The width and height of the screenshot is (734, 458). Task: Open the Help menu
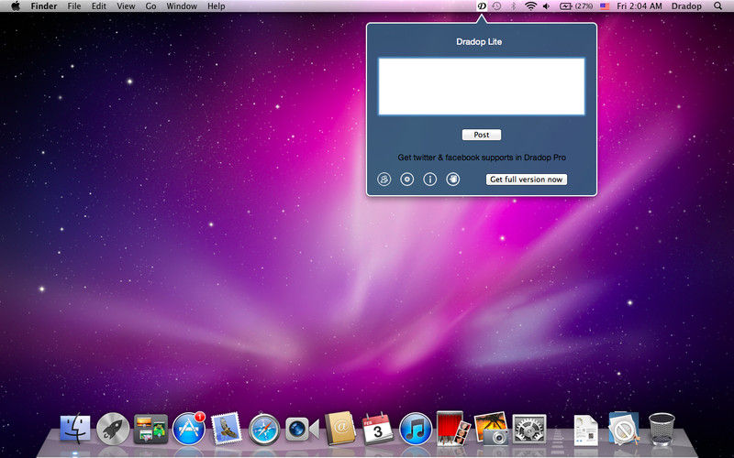(x=217, y=6)
